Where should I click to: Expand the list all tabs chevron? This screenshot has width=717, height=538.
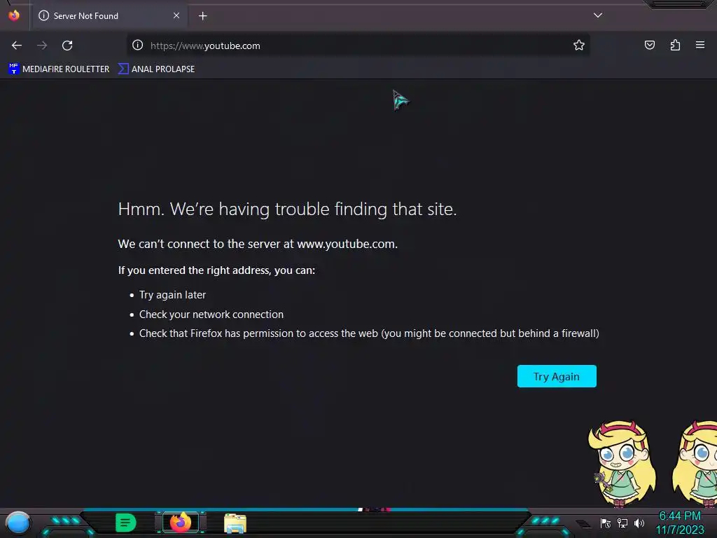pyautogui.click(x=598, y=15)
